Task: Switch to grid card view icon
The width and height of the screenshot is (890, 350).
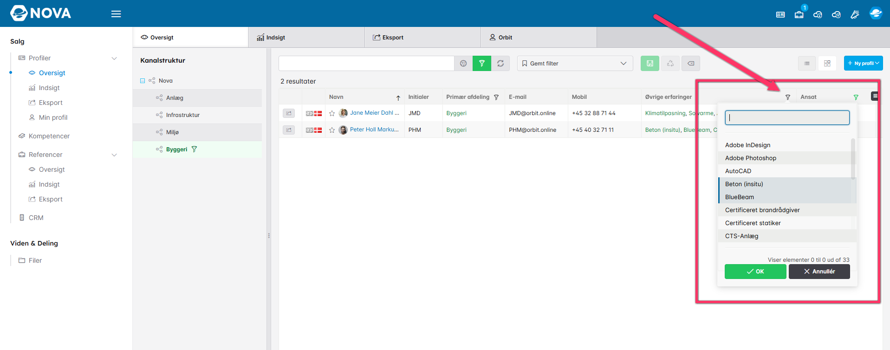Action: point(827,63)
